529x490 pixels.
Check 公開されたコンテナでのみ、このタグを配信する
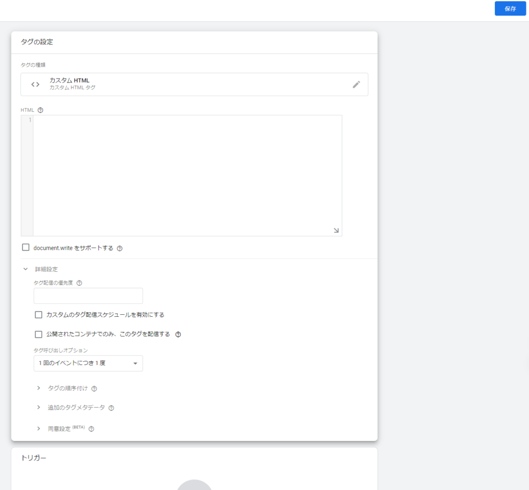tap(38, 334)
